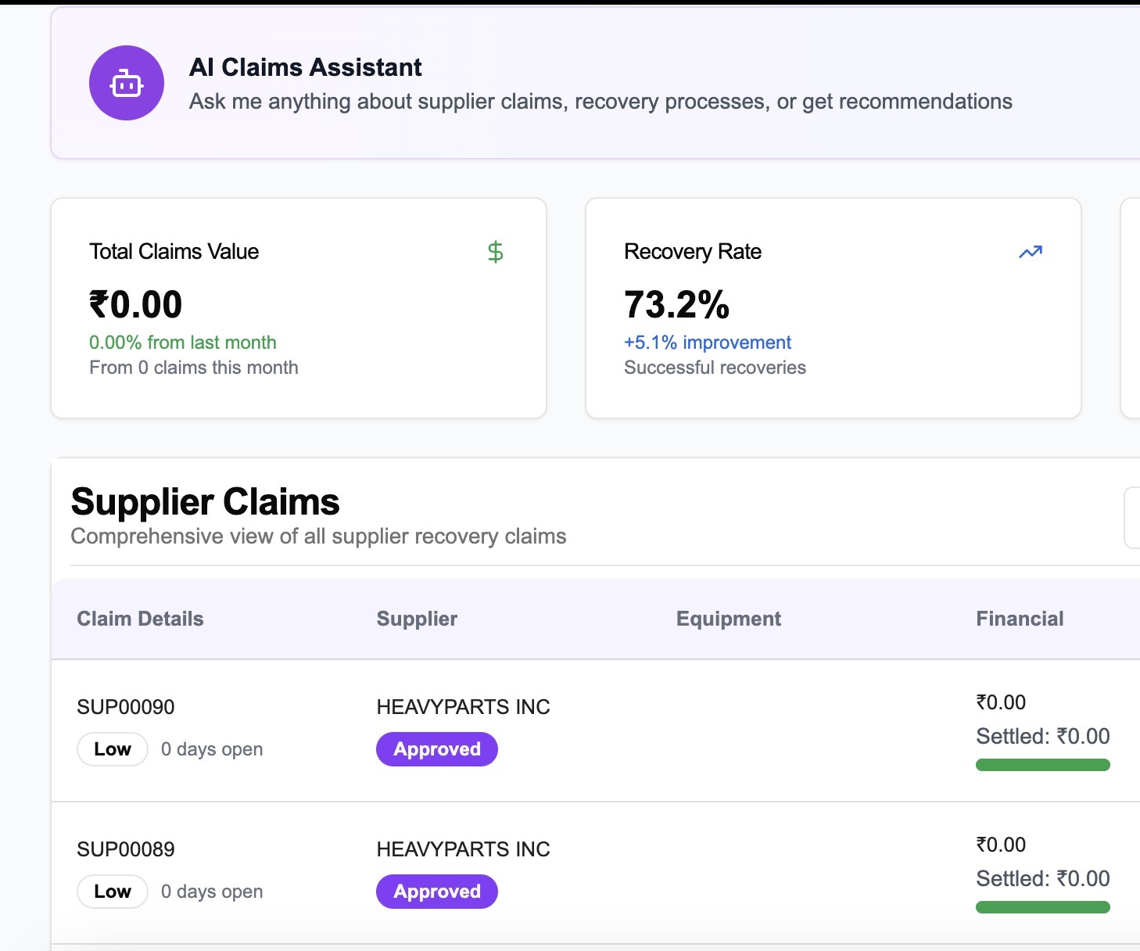Click the green settlement progress bar for SUP00089
1140x951 pixels.
click(1043, 907)
